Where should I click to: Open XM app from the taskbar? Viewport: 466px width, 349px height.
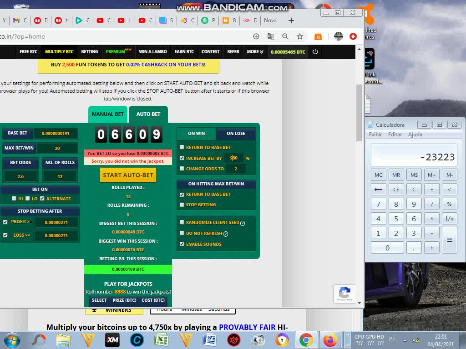(x=112, y=340)
